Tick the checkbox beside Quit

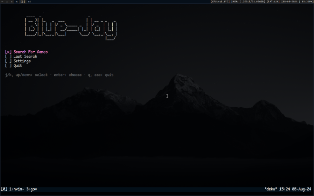tap(8, 66)
